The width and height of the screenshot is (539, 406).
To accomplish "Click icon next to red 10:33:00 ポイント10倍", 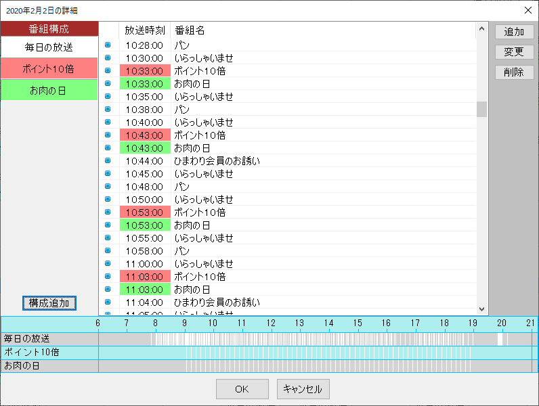I will pos(107,71).
